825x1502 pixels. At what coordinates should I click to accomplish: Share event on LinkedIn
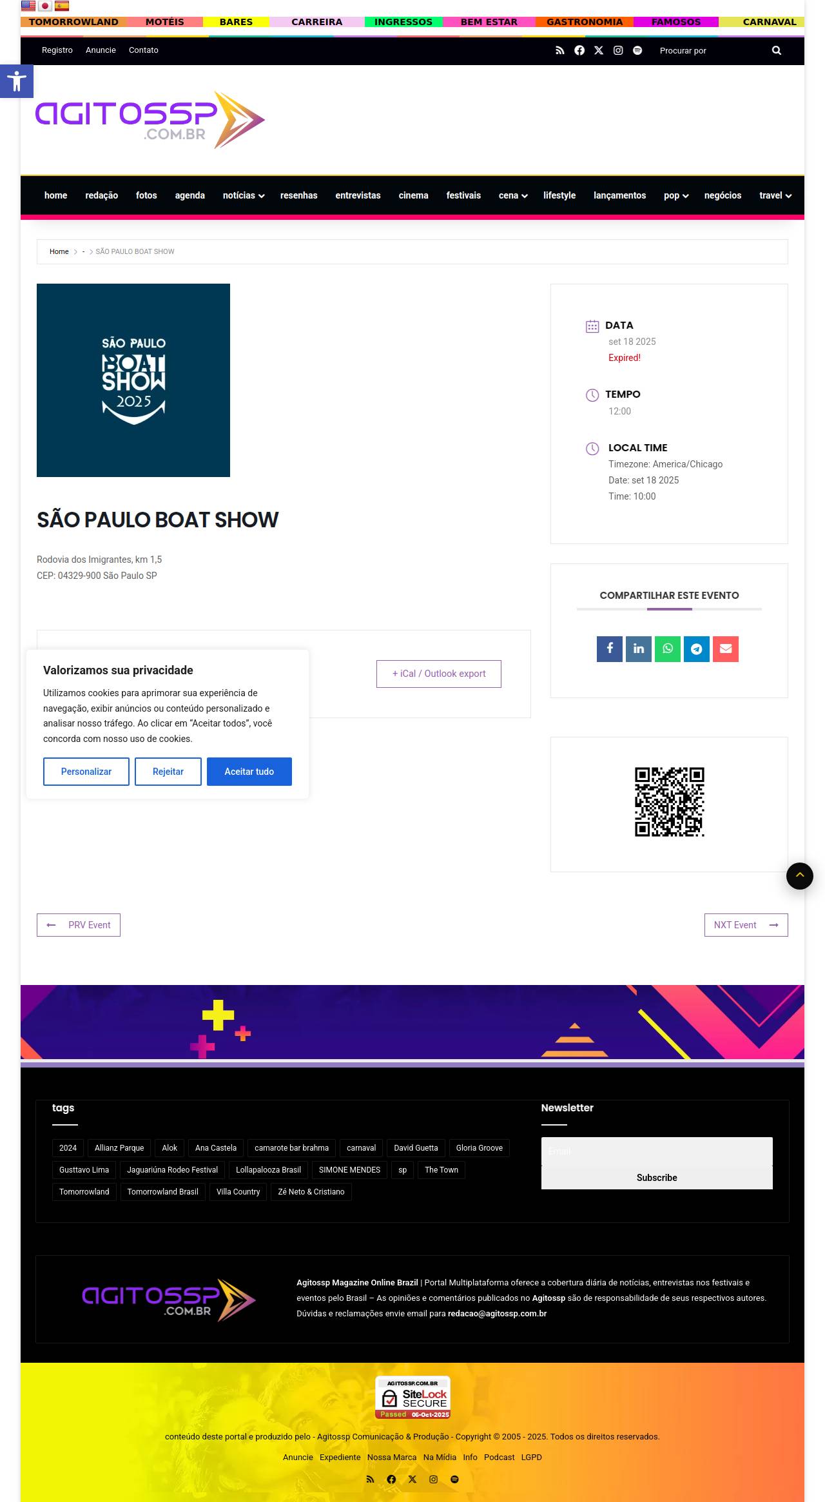point(639,649)
